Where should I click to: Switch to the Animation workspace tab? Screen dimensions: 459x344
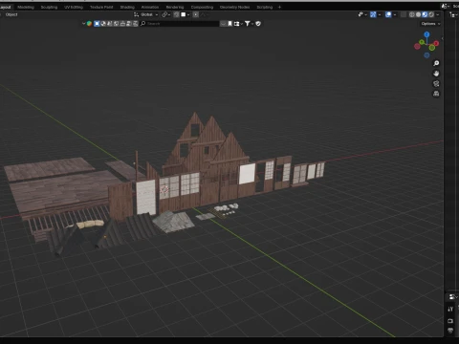[x=150, y=7]
